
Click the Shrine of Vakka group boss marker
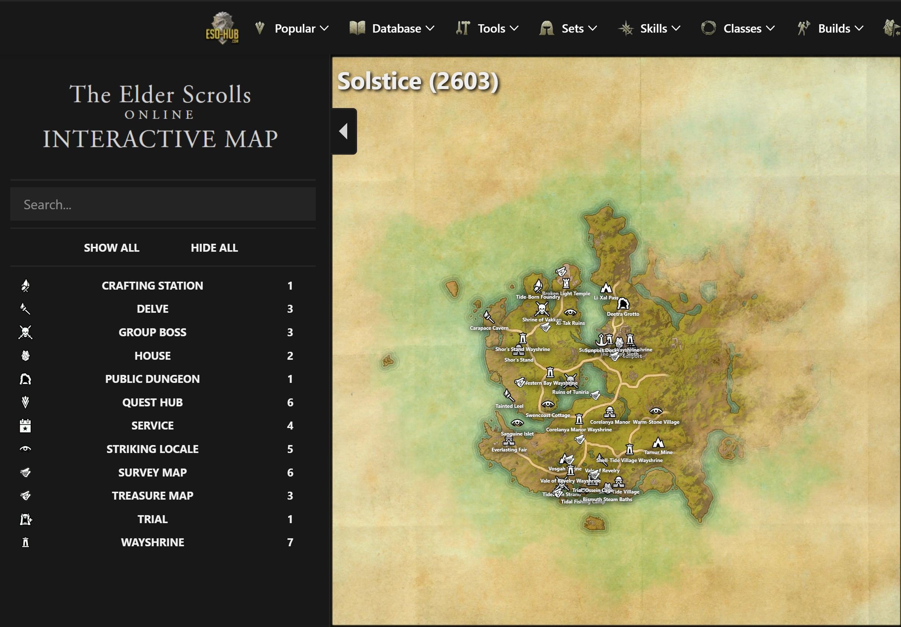[542, 310]
